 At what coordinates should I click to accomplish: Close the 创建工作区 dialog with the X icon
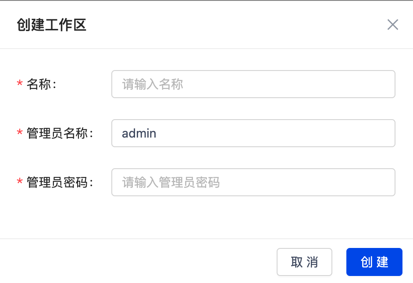[392, 25]
